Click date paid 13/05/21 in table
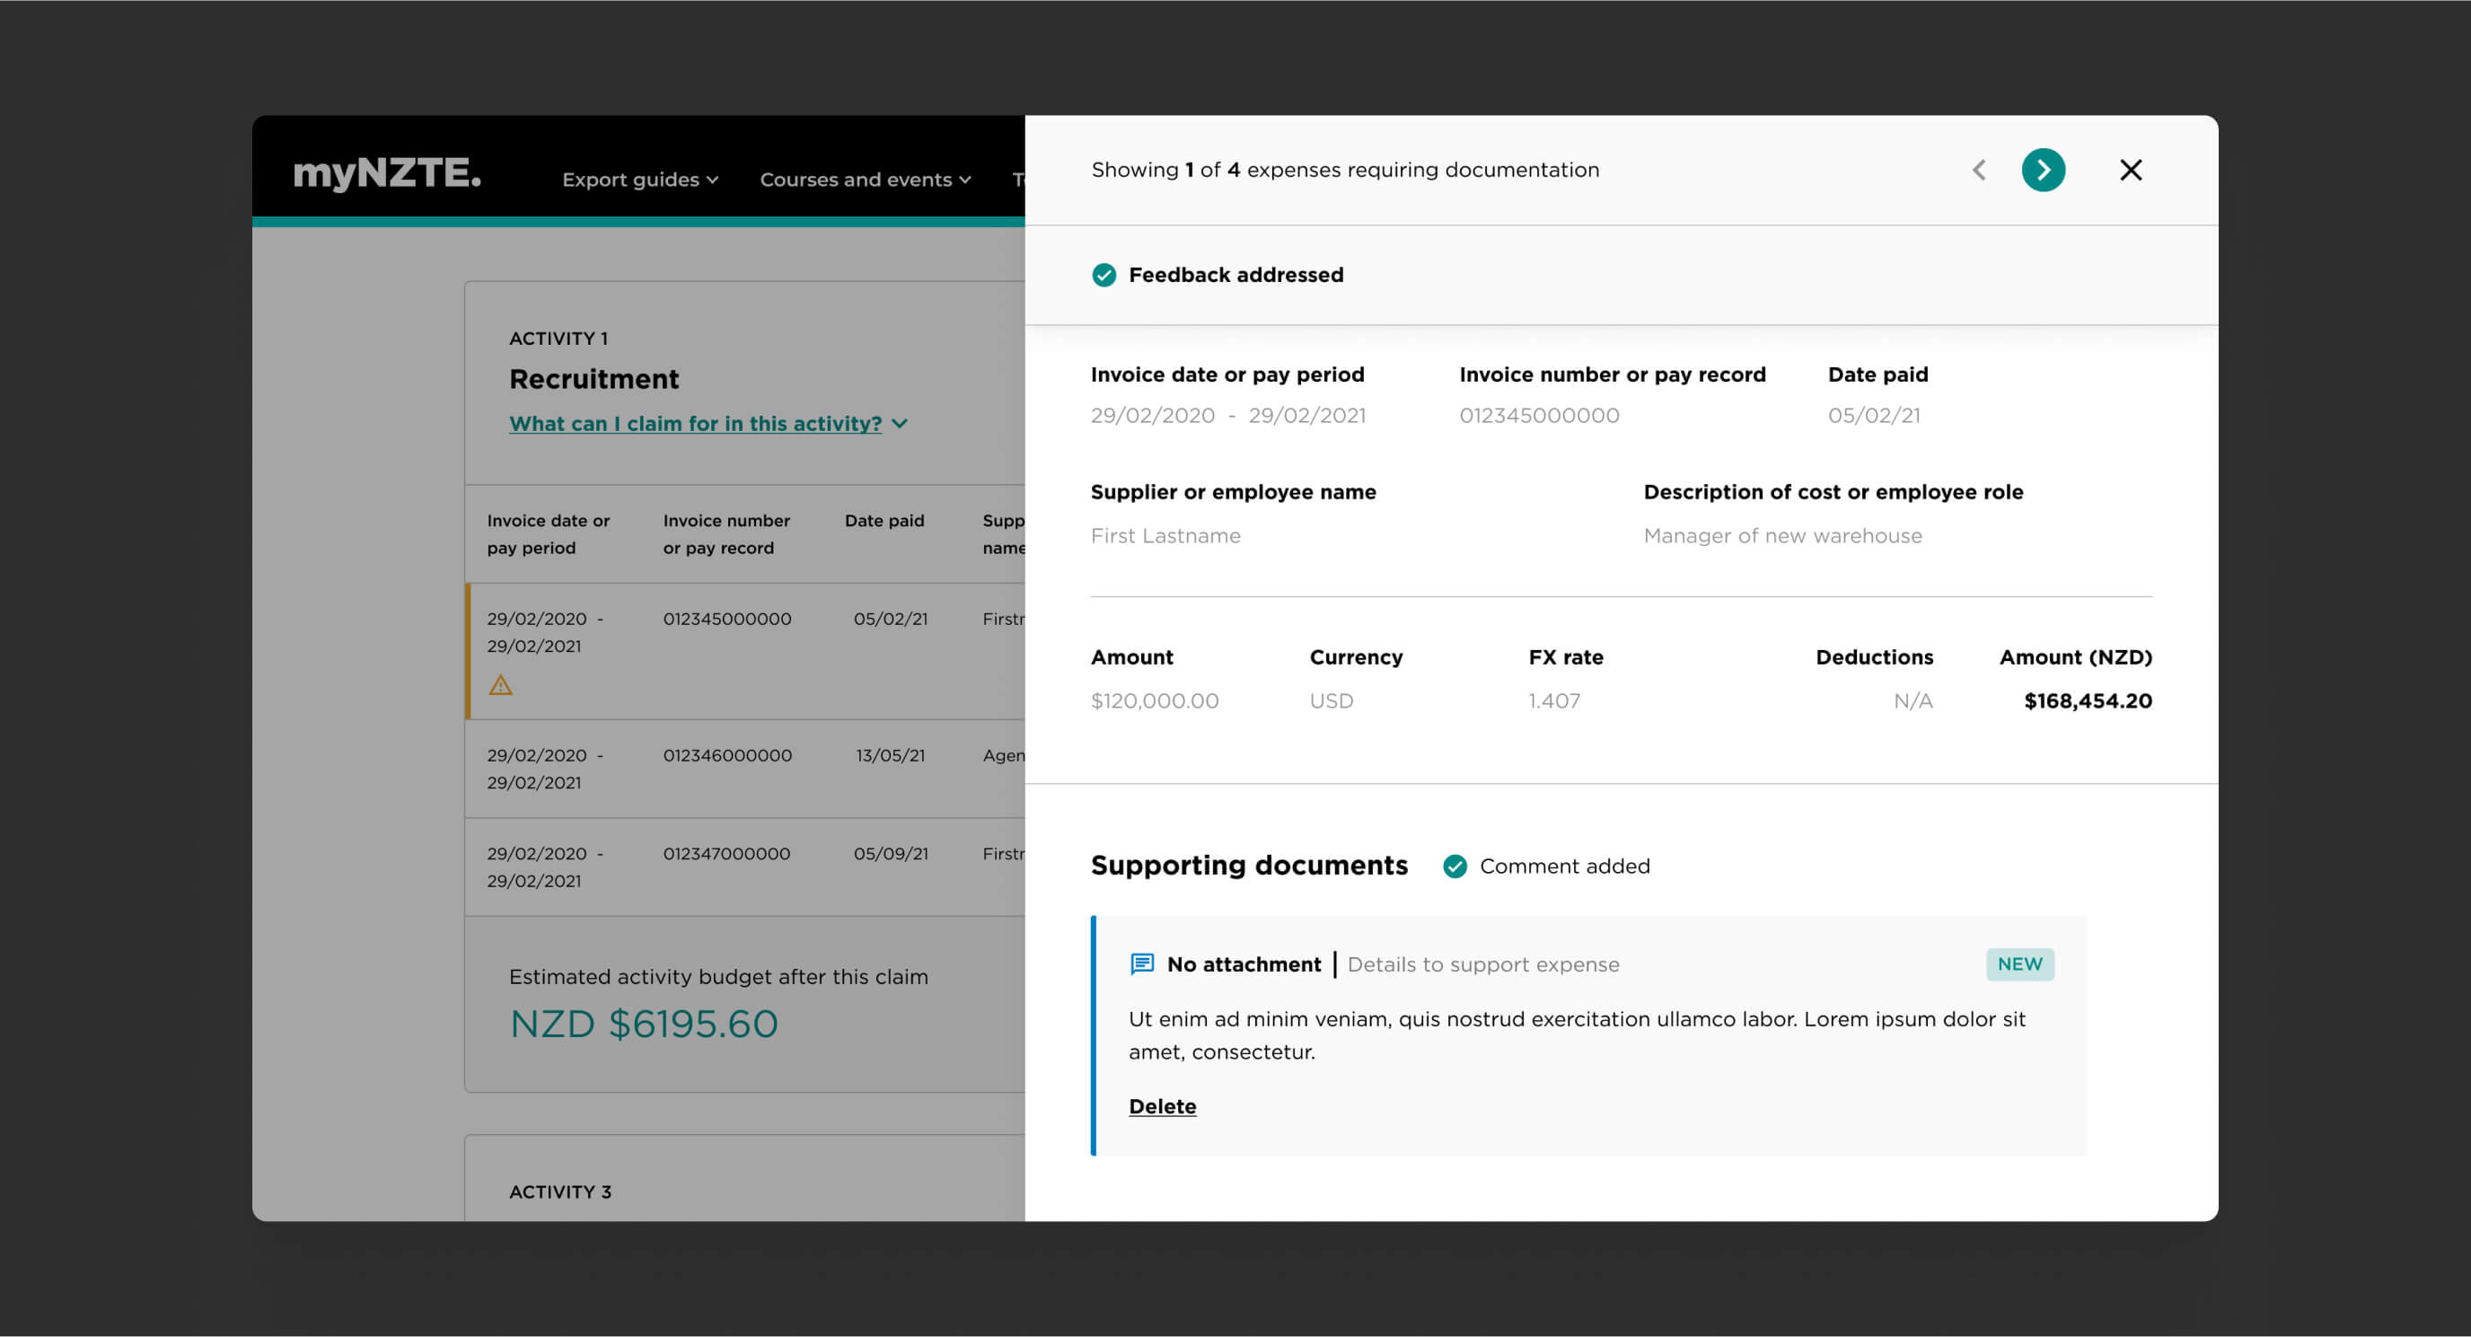The image size is (2471, 1337). pos(890,756)
